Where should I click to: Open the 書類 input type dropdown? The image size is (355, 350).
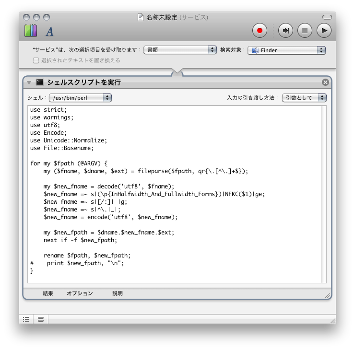pyautogui.click(x=180, y=50)
